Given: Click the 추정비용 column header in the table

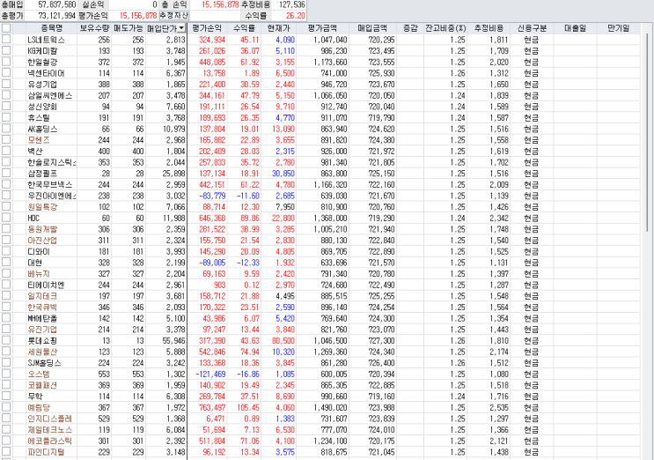Looking at the screenshot, I should pyautogui.click(x=489, y=28).
